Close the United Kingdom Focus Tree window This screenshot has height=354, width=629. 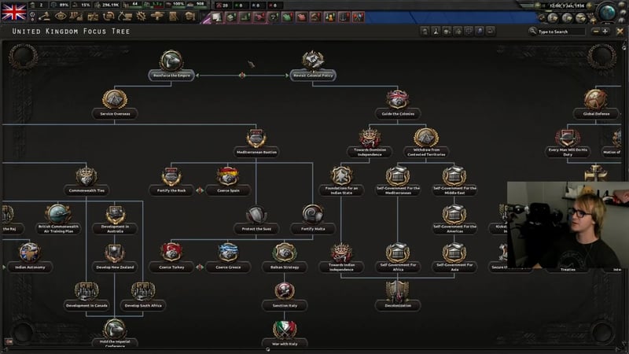coord(620,31)
